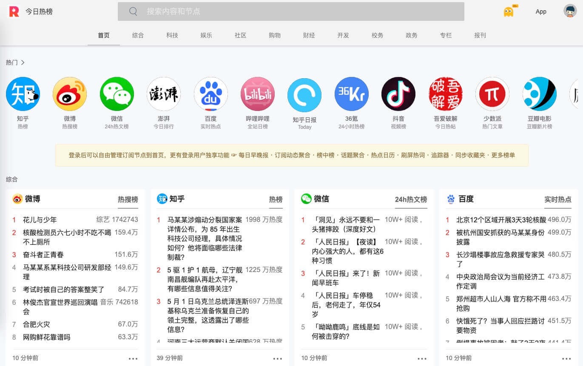Open 知乎 question 5驱1护1航母
The width and height of the screenshot is (583, 366).
[205, 279]
